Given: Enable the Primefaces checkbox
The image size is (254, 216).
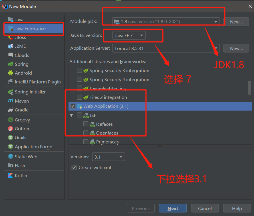Looking at the screenshot, I should (x=86, y=142).
